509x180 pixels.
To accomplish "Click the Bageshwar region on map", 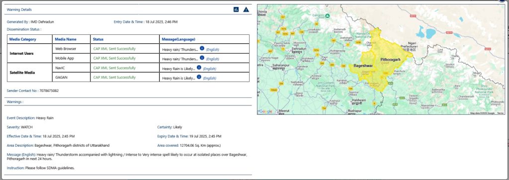I will [363, 66].
